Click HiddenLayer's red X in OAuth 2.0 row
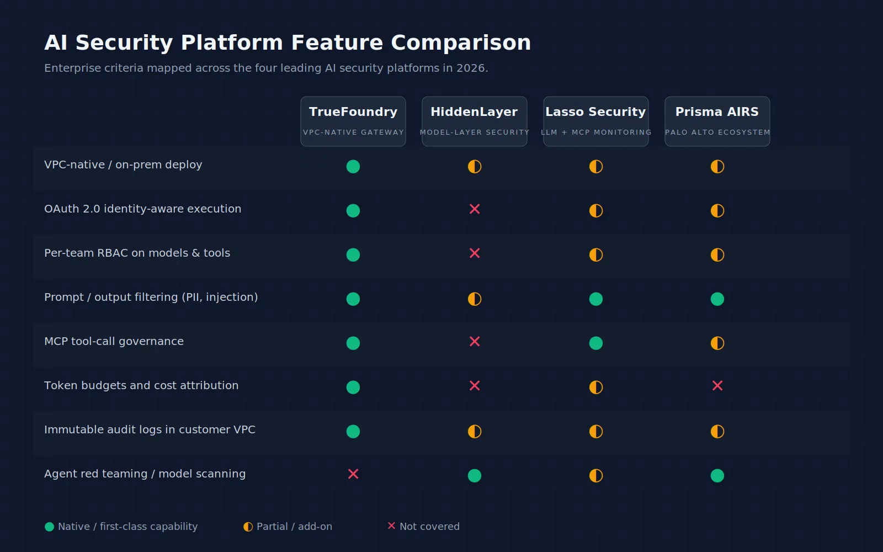Screen dimensions: 883x552 coord(475,209)
